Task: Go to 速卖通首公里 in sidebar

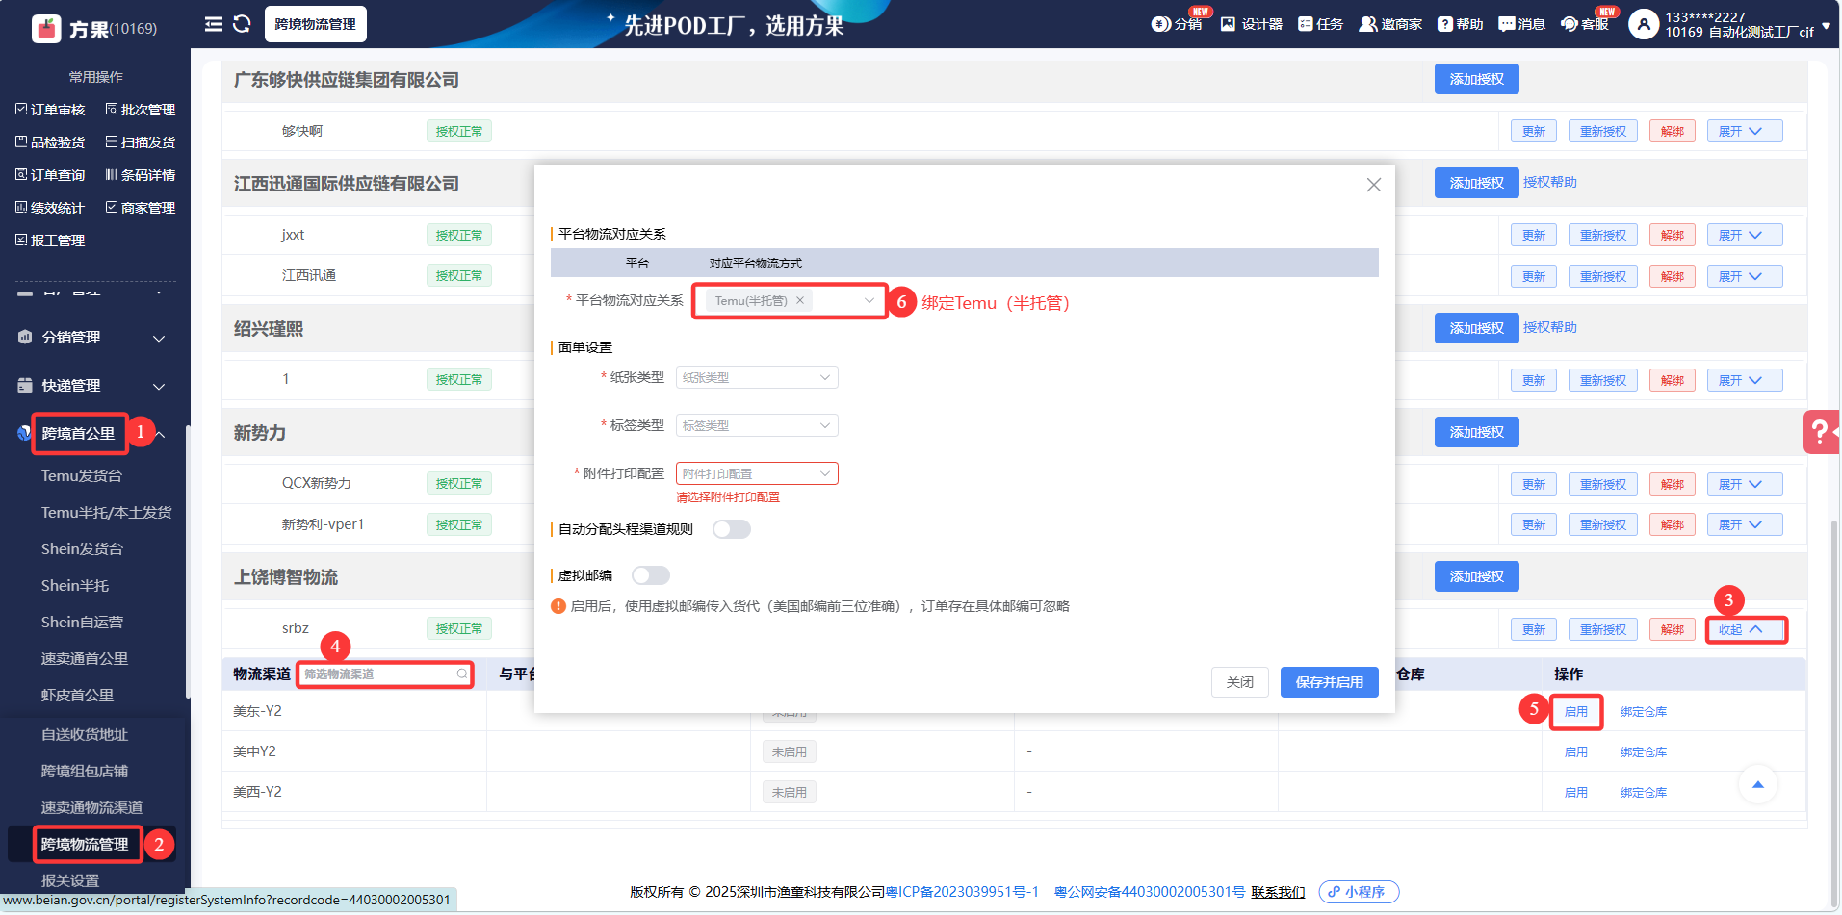Action: 85,659
